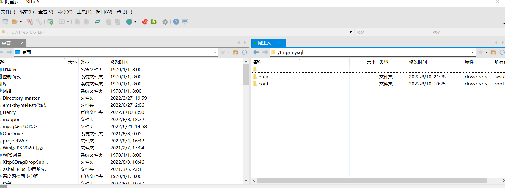Close the 桌面 local tab
This screenshot has height=188, width=505.
click(x=22, y=43)
